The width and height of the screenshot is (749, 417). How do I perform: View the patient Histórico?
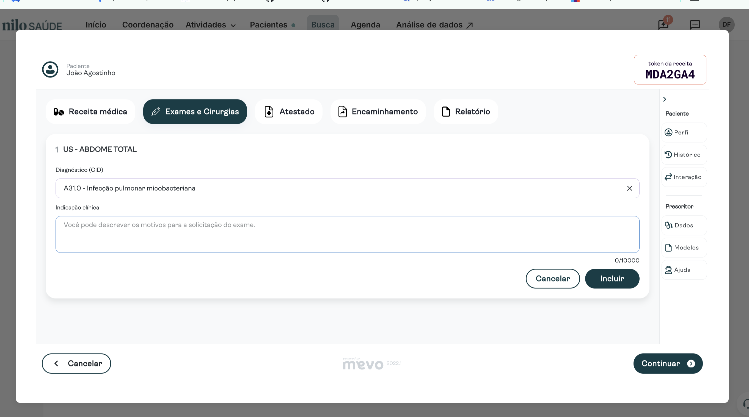pos(684,154)
